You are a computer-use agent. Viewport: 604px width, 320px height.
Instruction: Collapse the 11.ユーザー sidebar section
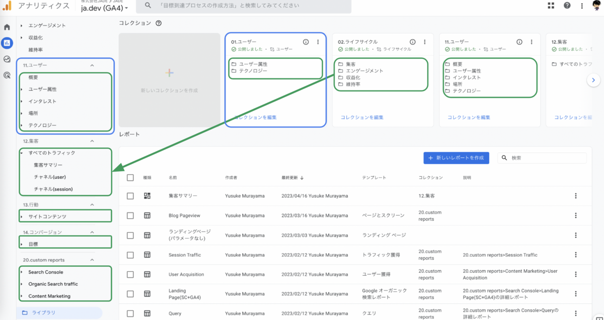click(x=92, y=65)
